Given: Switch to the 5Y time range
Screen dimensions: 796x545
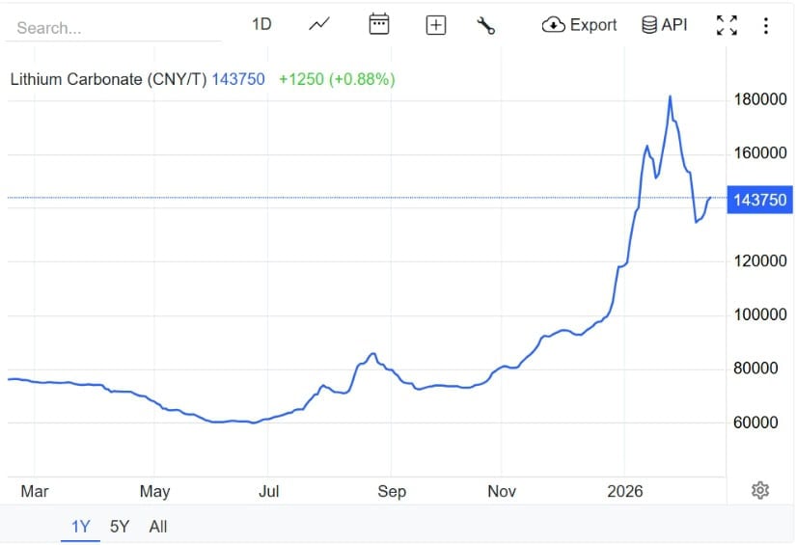Looking at the screenshot, I should 120,527.
